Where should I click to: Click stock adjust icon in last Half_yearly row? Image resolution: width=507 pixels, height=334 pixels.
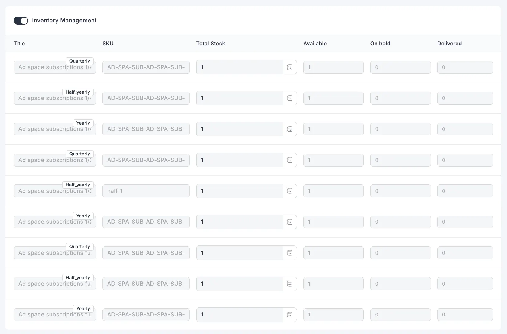(290, 284)
